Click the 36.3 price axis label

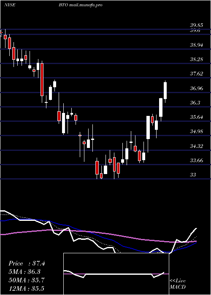[x=195, y=103]
